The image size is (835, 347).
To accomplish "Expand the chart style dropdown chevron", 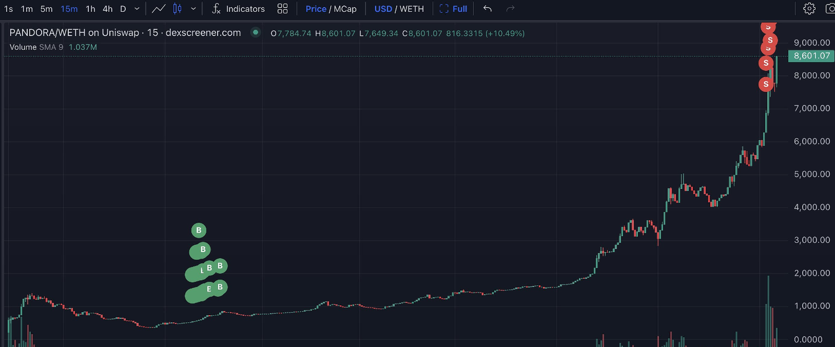I will [193, 9].
